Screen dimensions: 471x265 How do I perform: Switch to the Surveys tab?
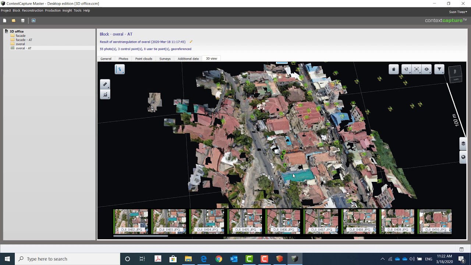click(x=165, y=59)
